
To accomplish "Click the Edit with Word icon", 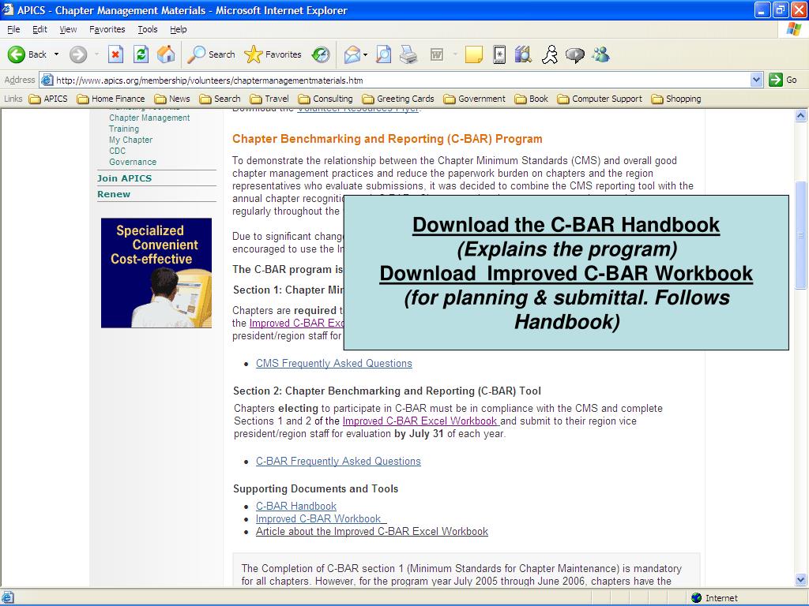I will (x=436, y=54).
